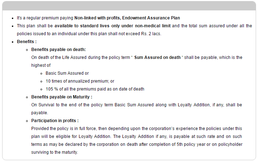Click the gray header bar
Image resolution: width=260 pixels, height=162 pixels.
tap(129, 6)
